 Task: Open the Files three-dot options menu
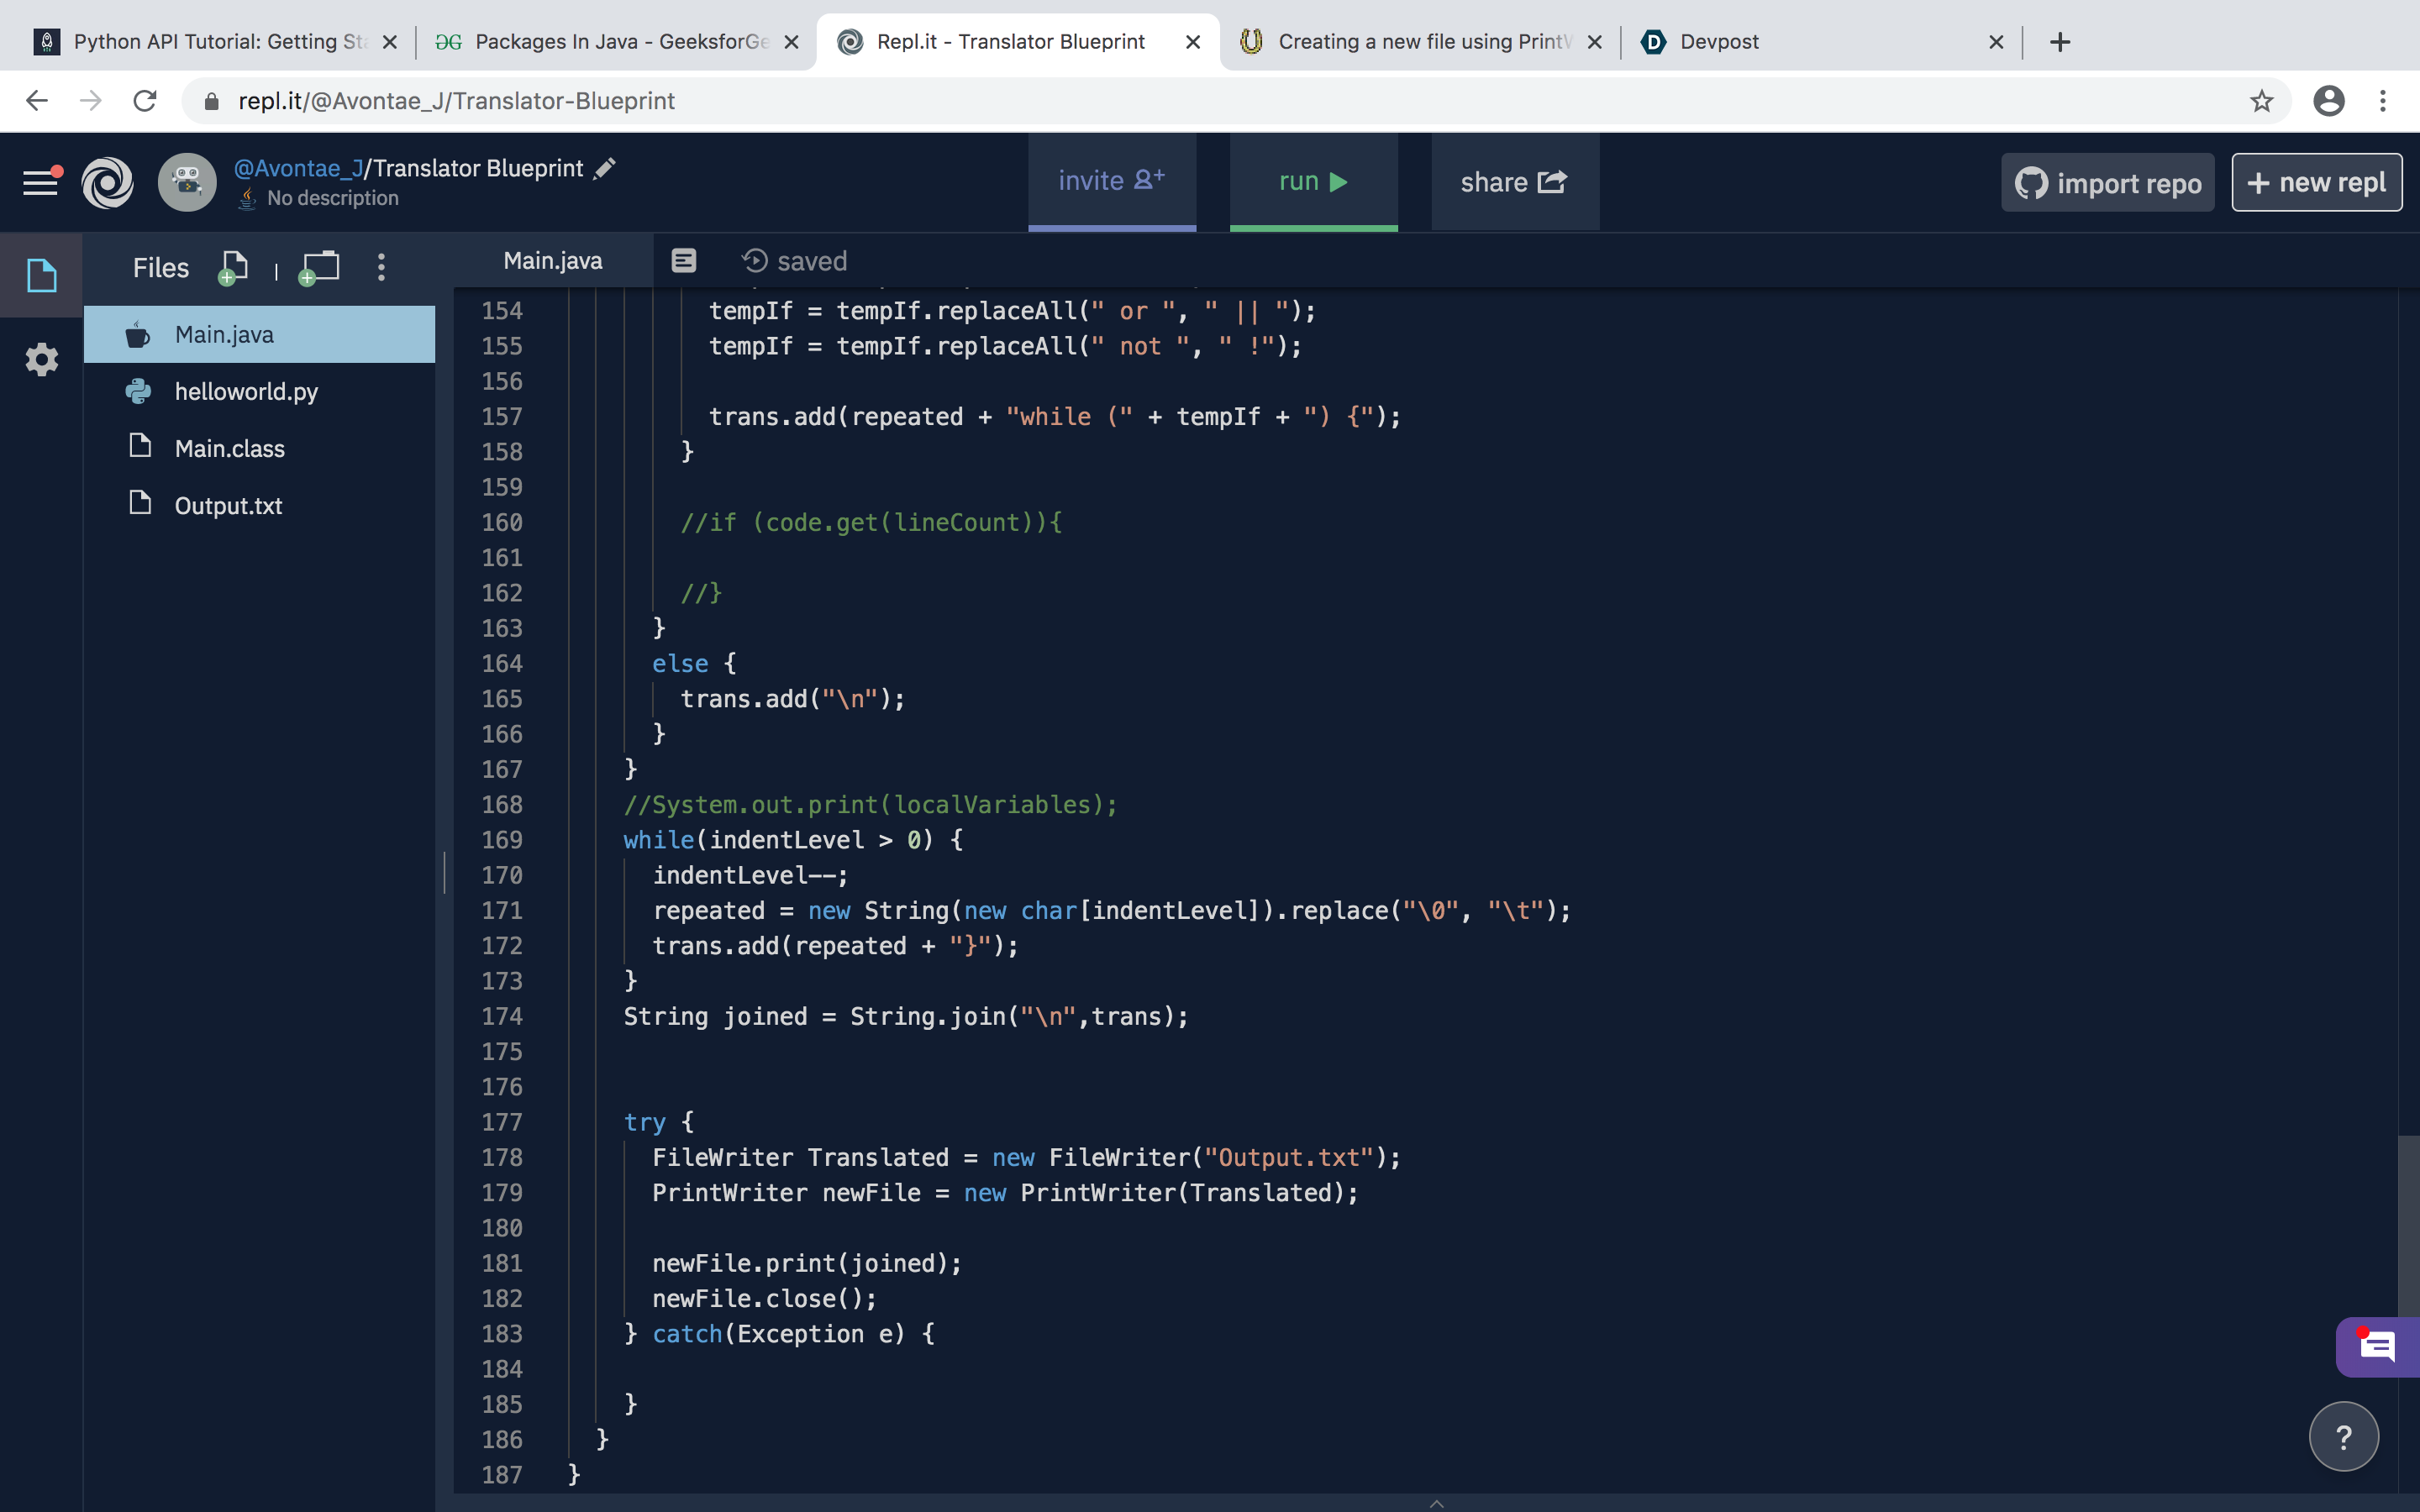[381, 267]
